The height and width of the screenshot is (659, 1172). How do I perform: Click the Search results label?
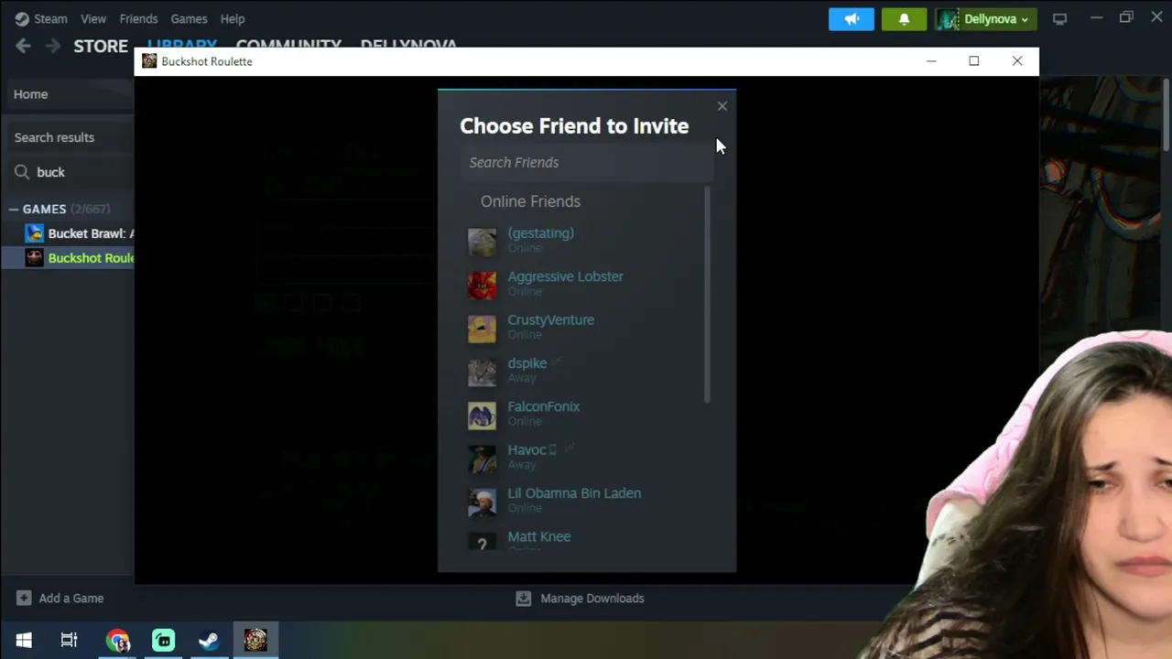click(x=54, y=137)
